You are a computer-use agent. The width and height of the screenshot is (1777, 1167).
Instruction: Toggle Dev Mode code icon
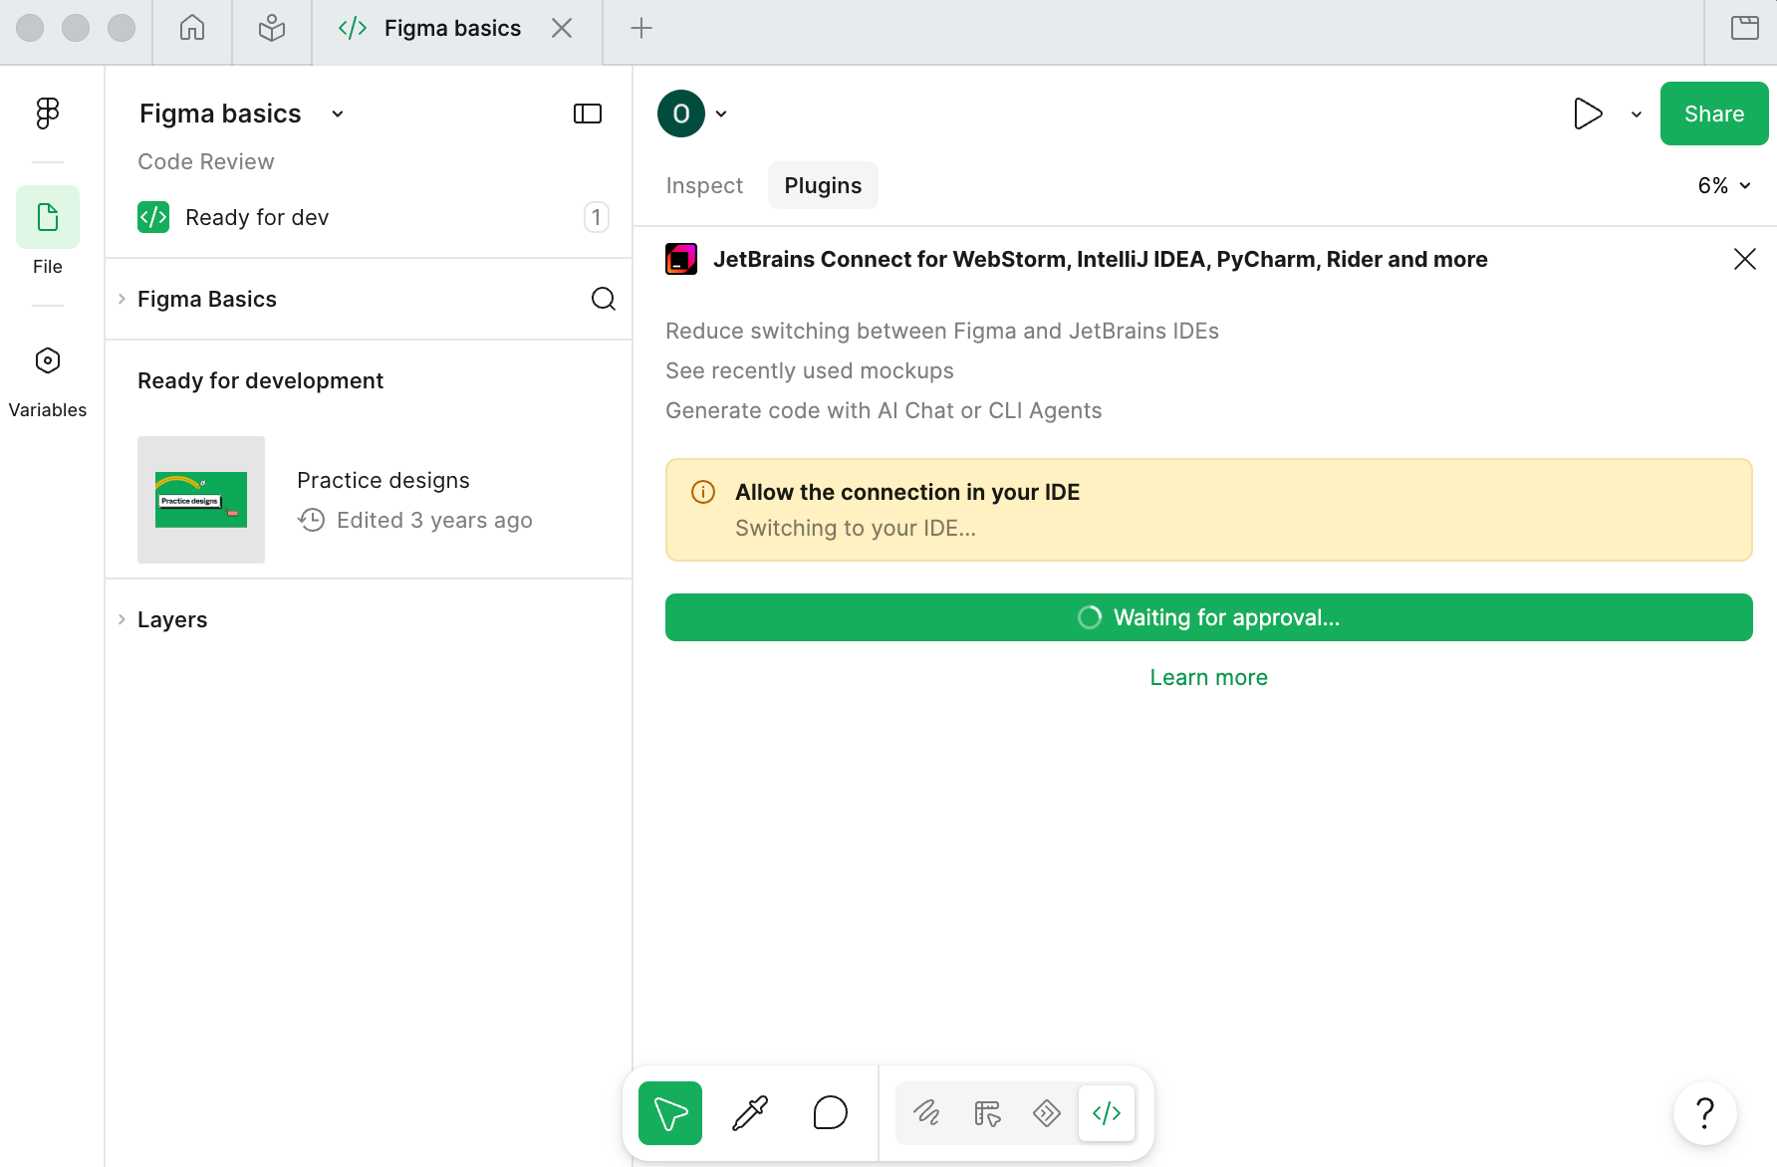[x=1107, y=1113]
